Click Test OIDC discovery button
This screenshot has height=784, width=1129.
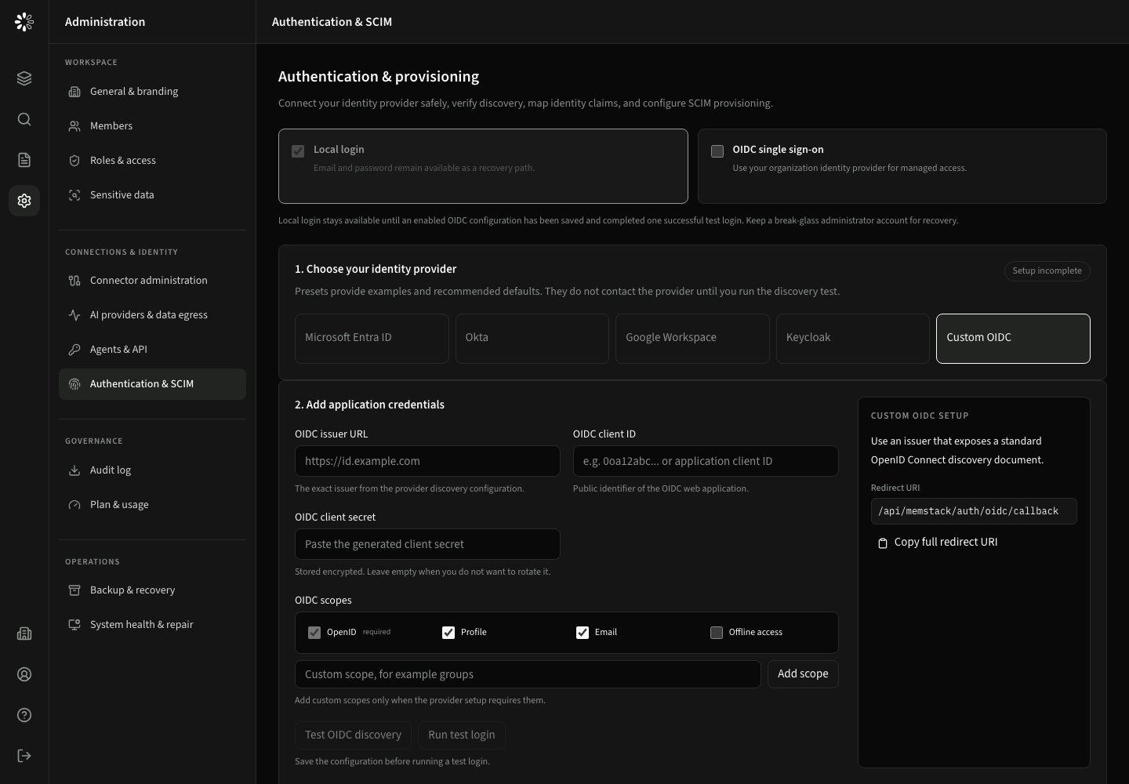pos(353,735)
